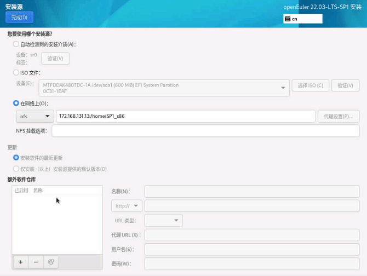Viewport: 367px width, 276px height.
Task: Click the 选择 ISO (C) button
Action: tap(311, 85)
